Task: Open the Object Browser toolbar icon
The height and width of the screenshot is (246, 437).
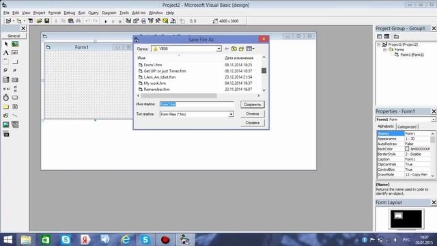Action: (x=151, y=21)
